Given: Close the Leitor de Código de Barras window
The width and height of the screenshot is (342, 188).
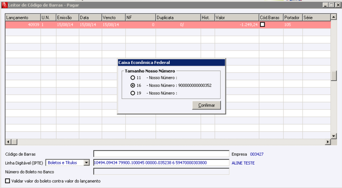Looking at the screenshot, I should pos(338,5).
